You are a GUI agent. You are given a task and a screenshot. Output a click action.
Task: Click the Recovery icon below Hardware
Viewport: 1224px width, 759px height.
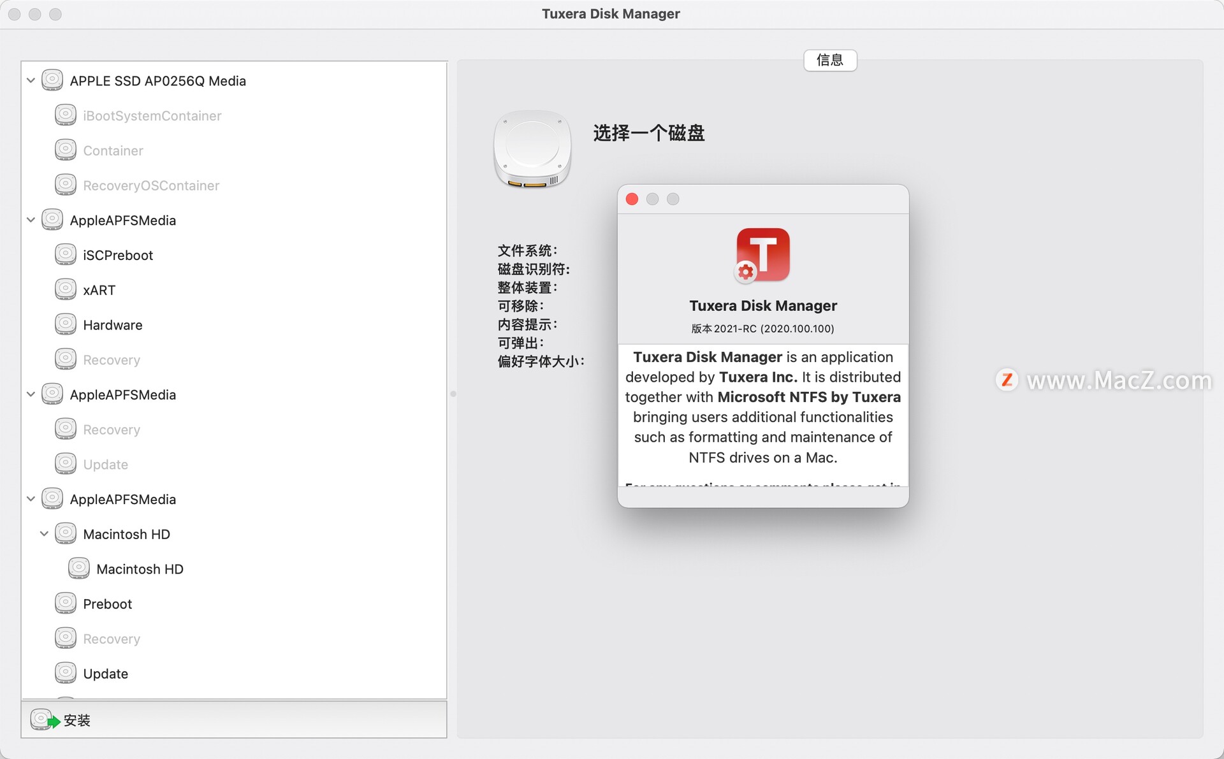(x=66, y=359)
